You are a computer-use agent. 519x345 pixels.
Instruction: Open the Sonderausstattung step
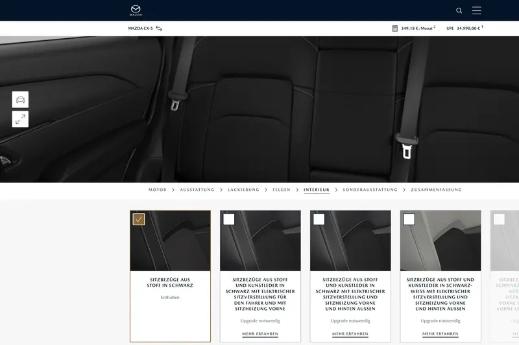[370, 190]
